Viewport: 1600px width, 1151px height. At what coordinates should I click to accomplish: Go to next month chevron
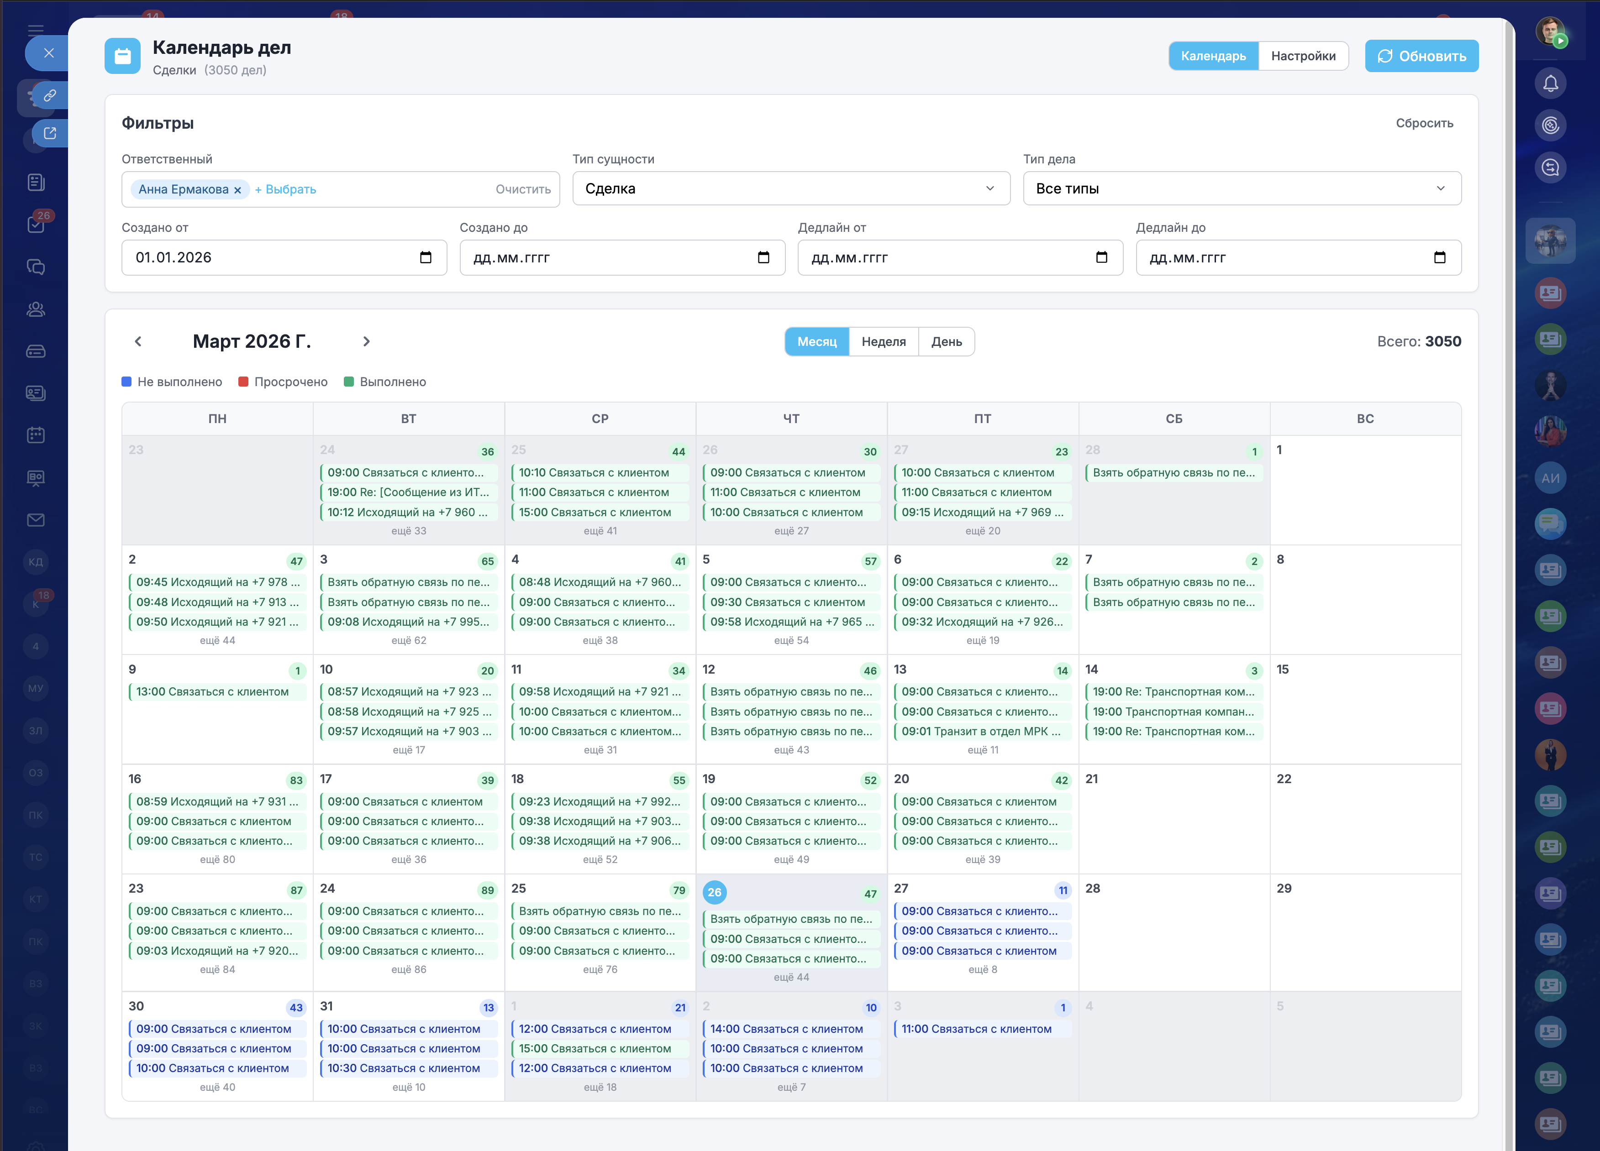tap(366, 341)
